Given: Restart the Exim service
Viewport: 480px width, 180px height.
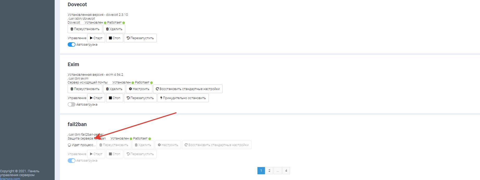Looking at the screenshot, I should point(140,98).
